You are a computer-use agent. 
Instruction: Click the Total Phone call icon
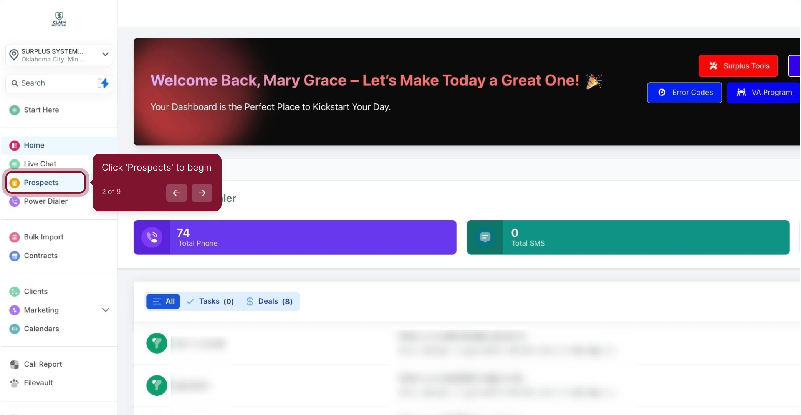coord(152,237)
